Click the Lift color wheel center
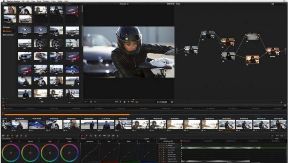 pos(11,153)
